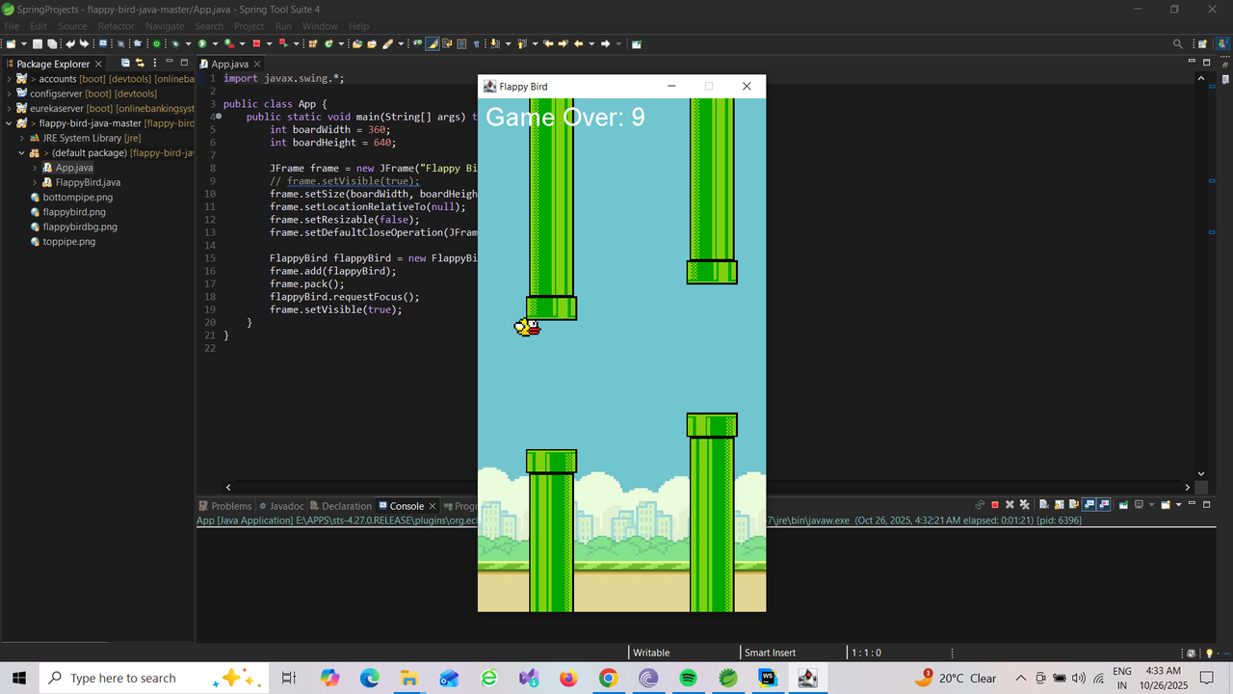Open the Debug button dropdown arrow
This screenshot has width=1233, height=694.
[x=188, y=44]
